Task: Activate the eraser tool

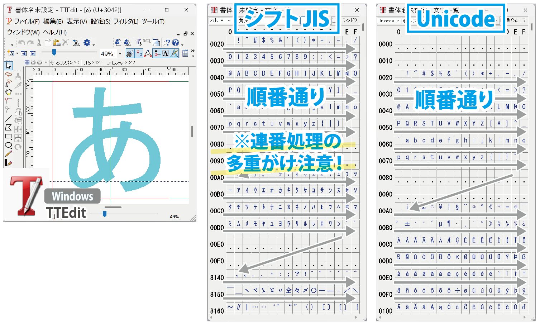Action: coord(9,163)
